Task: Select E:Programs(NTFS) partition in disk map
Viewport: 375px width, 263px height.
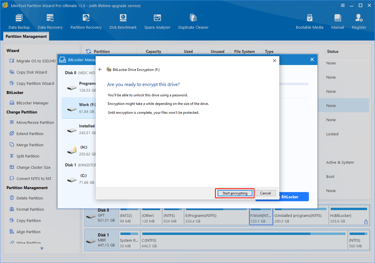Action: 216,217
